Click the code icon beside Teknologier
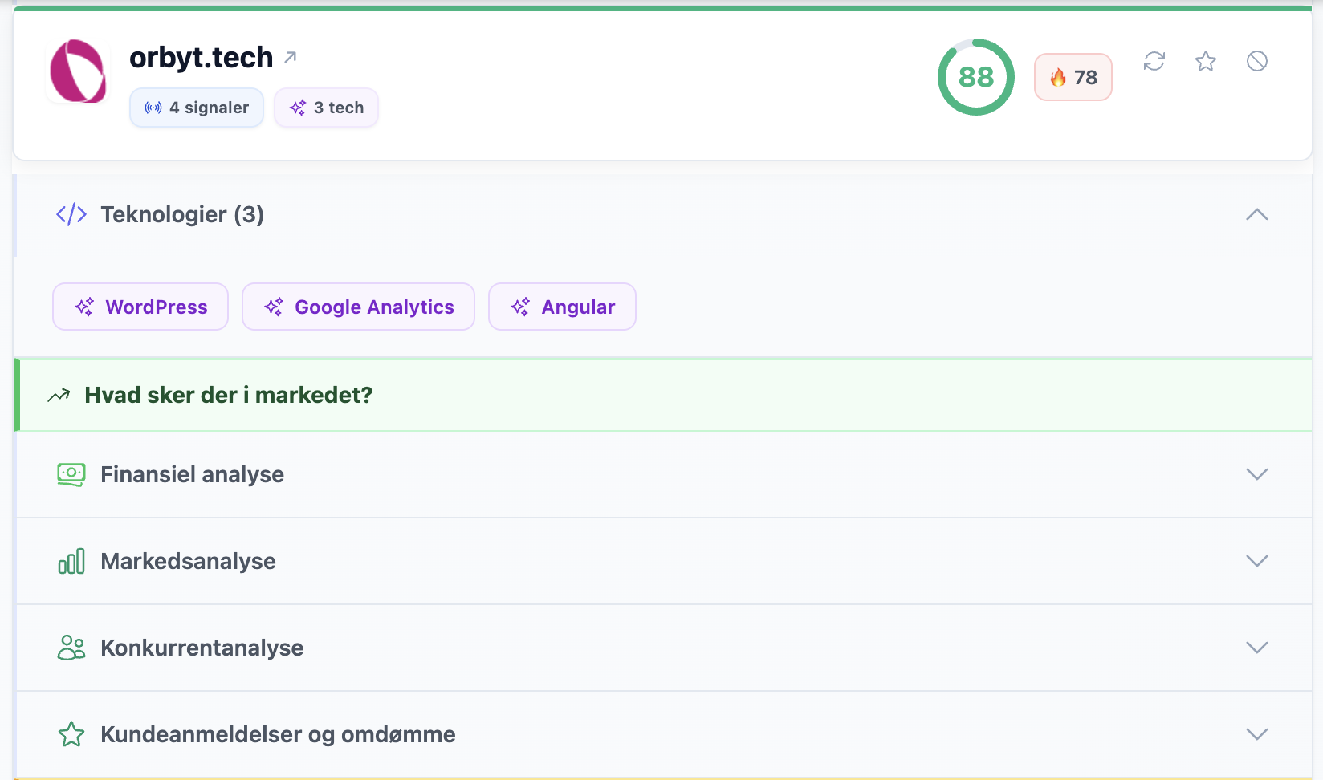This screenshot has height=780, width=1323. click(71, 213)
